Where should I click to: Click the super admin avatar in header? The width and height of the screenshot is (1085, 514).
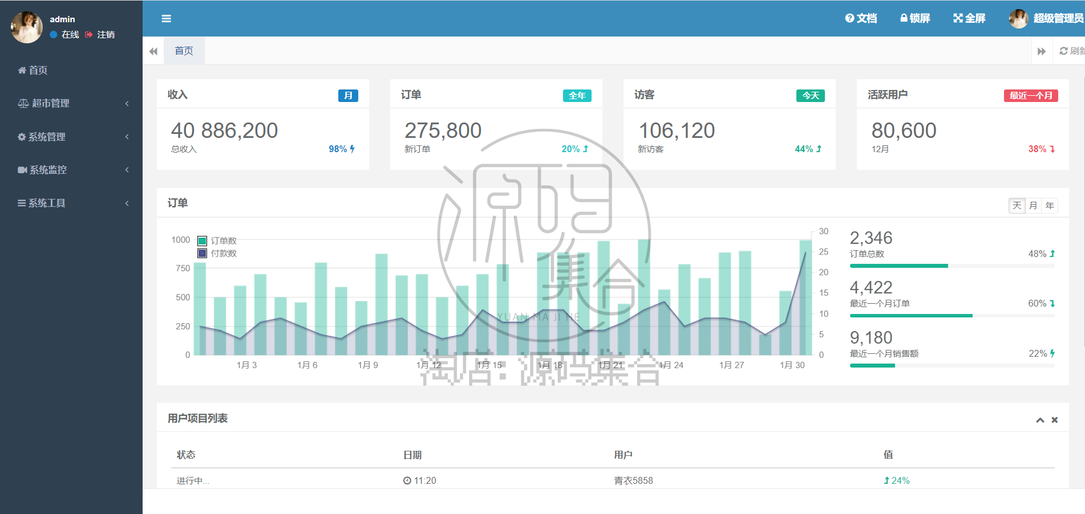pos(1018,18)
